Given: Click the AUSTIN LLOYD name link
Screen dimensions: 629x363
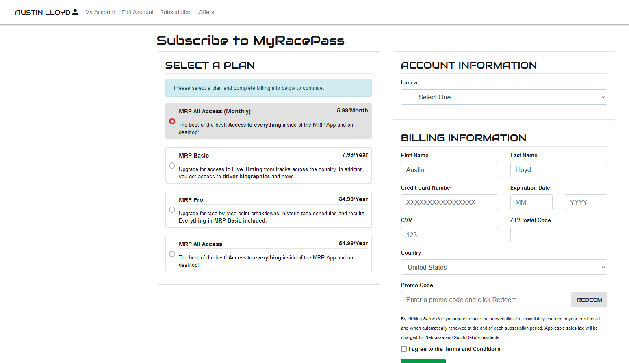Looking at the screenshot, I should point(43,12).
